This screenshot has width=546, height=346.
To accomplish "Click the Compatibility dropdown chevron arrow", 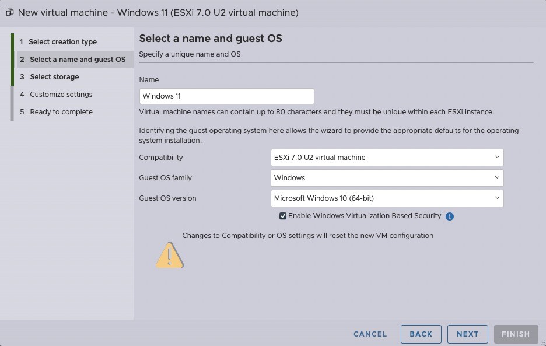I will [x=497, y=157].
